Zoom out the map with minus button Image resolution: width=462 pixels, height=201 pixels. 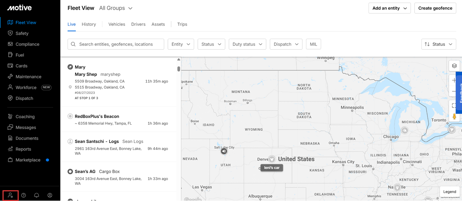tap(454, 92)
